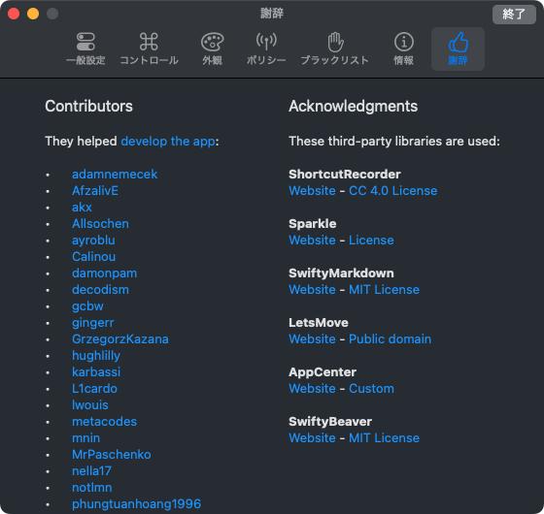Open the GrzegorzKazana contributor link
The image size is (544, 514).
[120, 338]
